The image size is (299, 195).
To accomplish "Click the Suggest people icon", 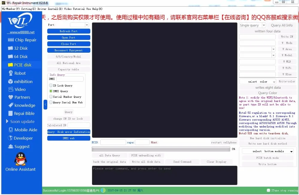I will (11, 146).
